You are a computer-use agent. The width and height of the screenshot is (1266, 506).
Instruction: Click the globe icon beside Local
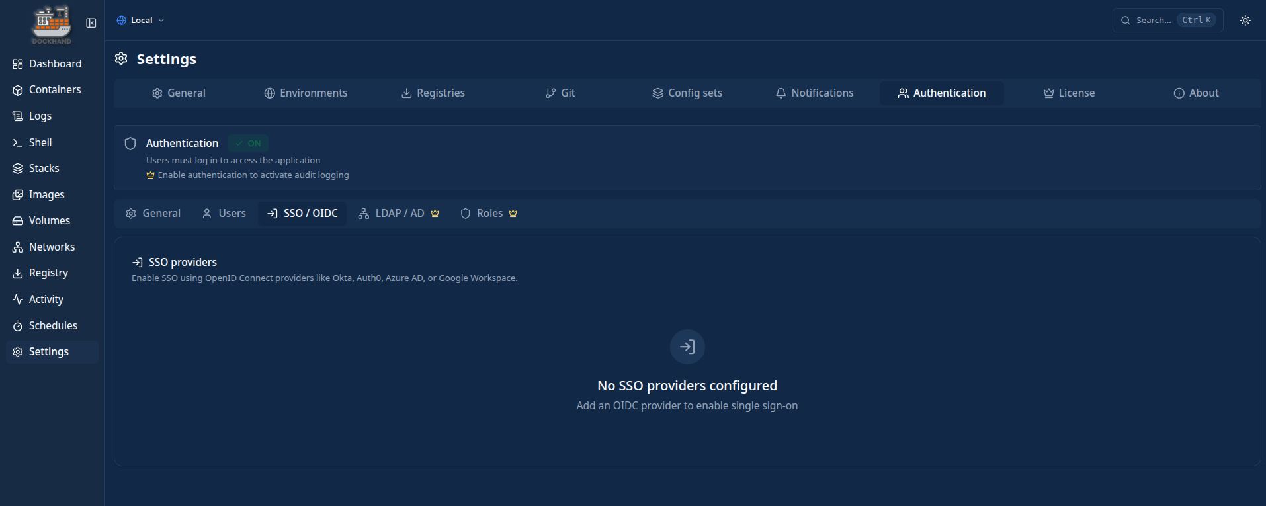(x=122, y=21)
